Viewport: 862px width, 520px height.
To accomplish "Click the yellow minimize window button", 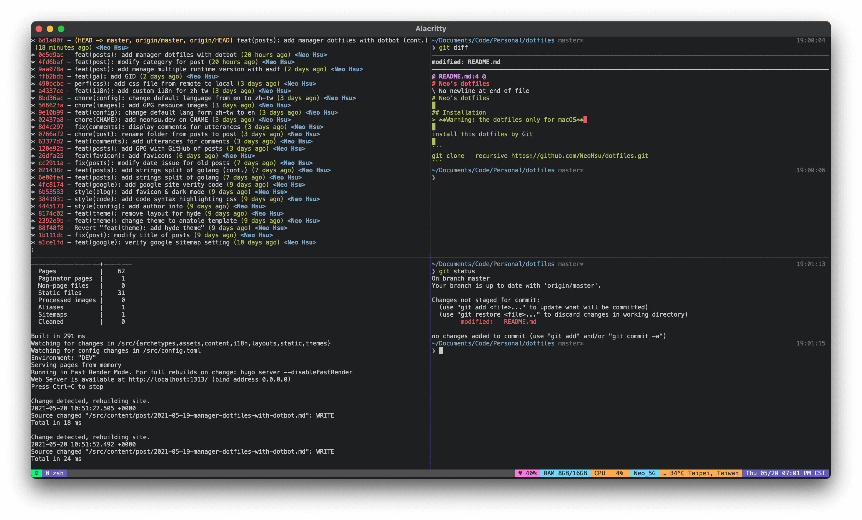I will pyautogui.click(x=50, y=29).
